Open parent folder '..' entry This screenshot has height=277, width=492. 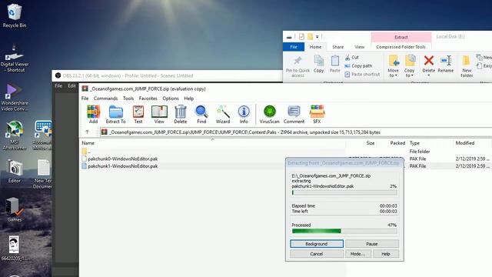coord(85,152)
